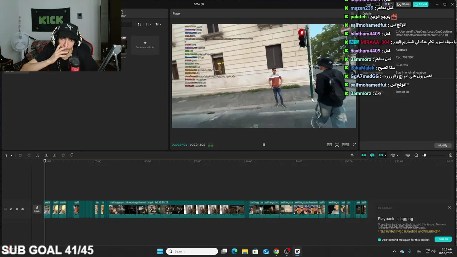The height and width of the screenshot is (257, 457).
Task: Click the timeline zoom slider handle
Action: (x=424, y=155)
